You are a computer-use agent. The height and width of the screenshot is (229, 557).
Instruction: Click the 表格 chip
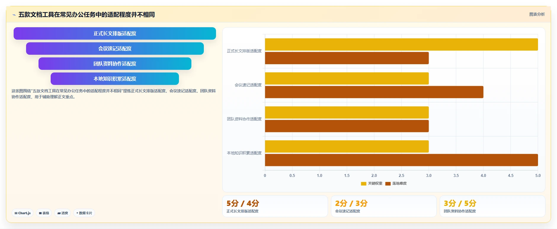point(44,213)
